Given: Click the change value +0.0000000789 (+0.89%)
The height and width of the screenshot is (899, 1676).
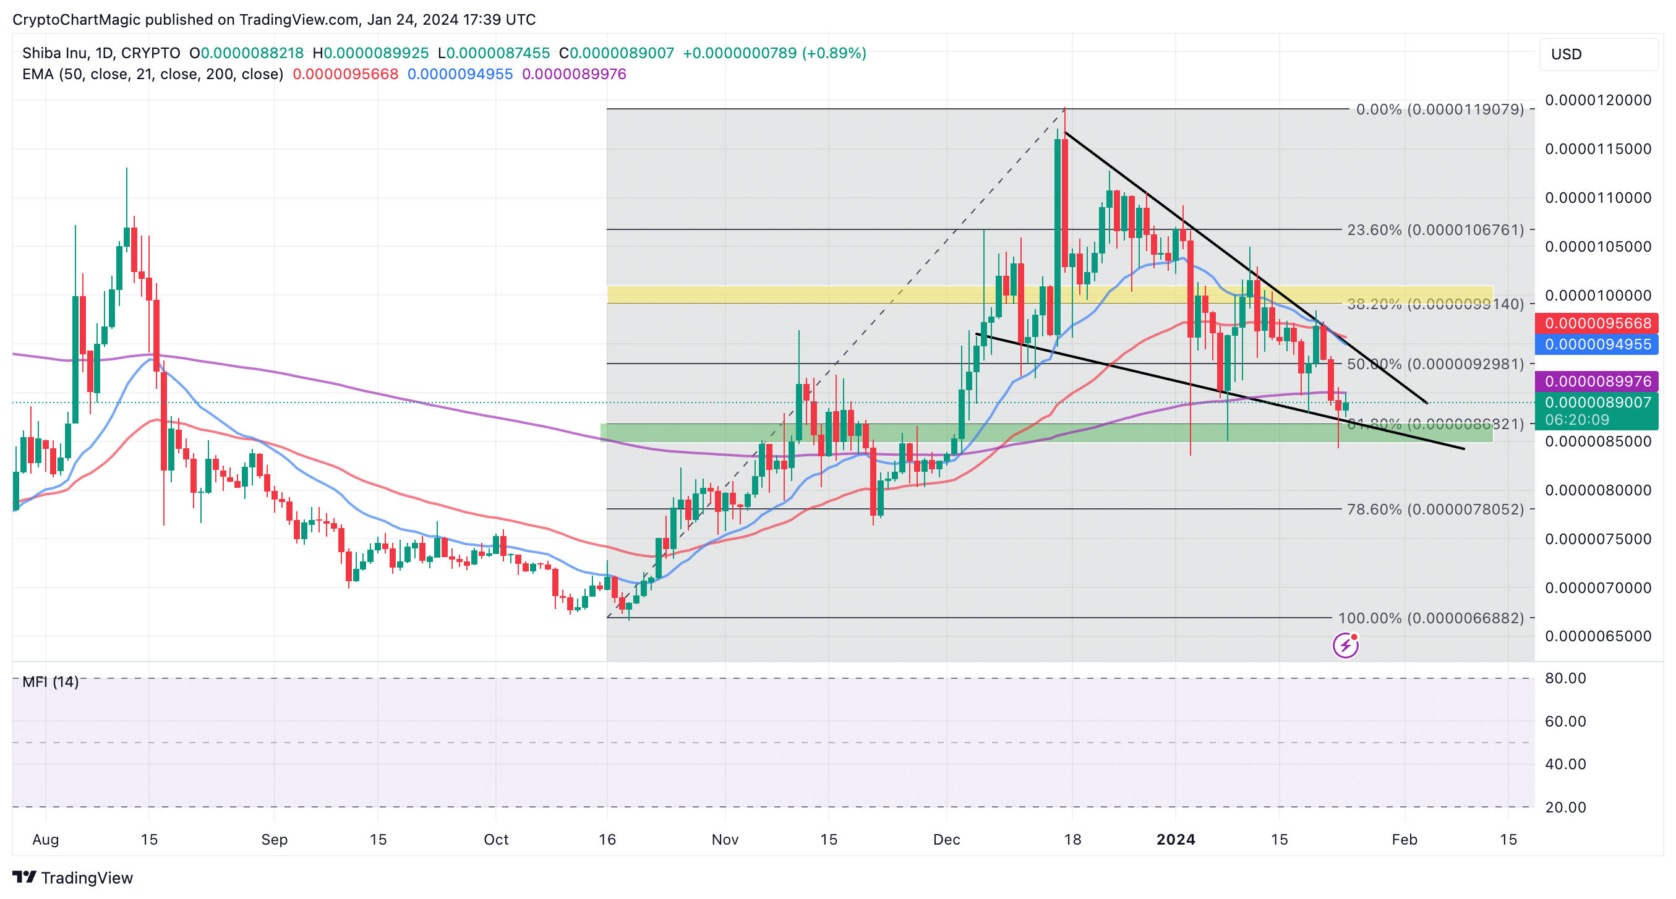Looking at the screenshot, I should coord(774,53).
